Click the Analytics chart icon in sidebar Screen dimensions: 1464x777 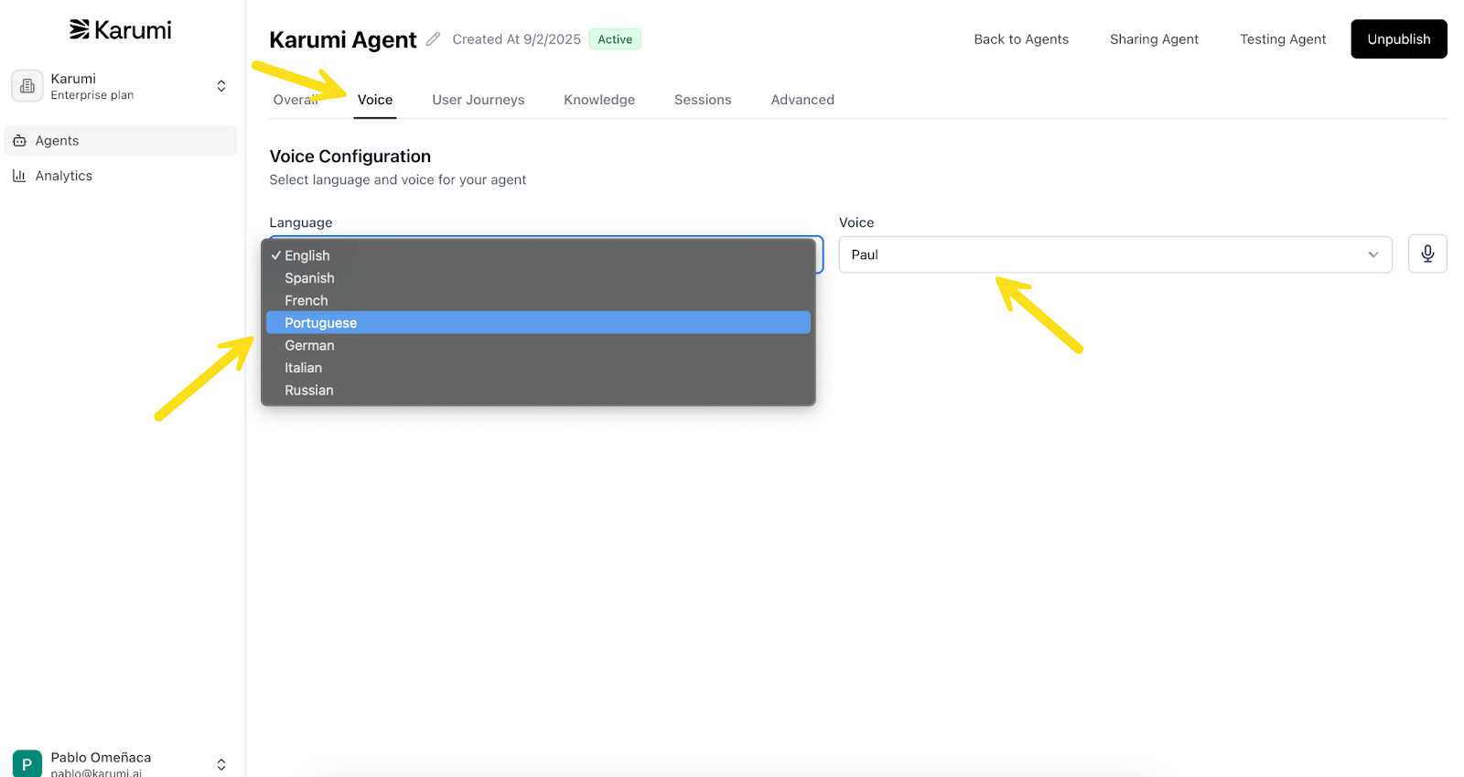[19, 176]
